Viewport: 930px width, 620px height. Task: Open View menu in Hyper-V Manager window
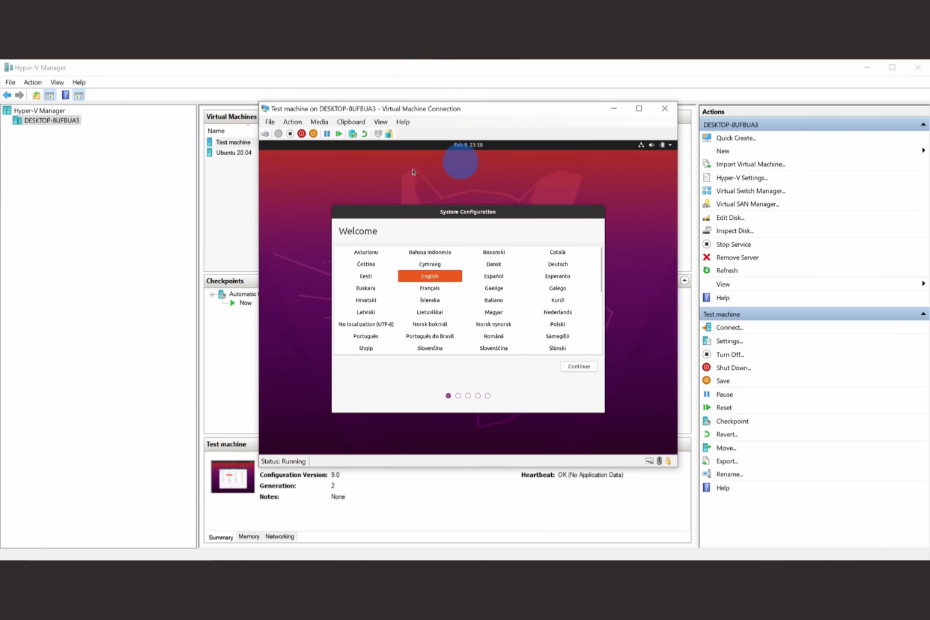tap(57, 82)
